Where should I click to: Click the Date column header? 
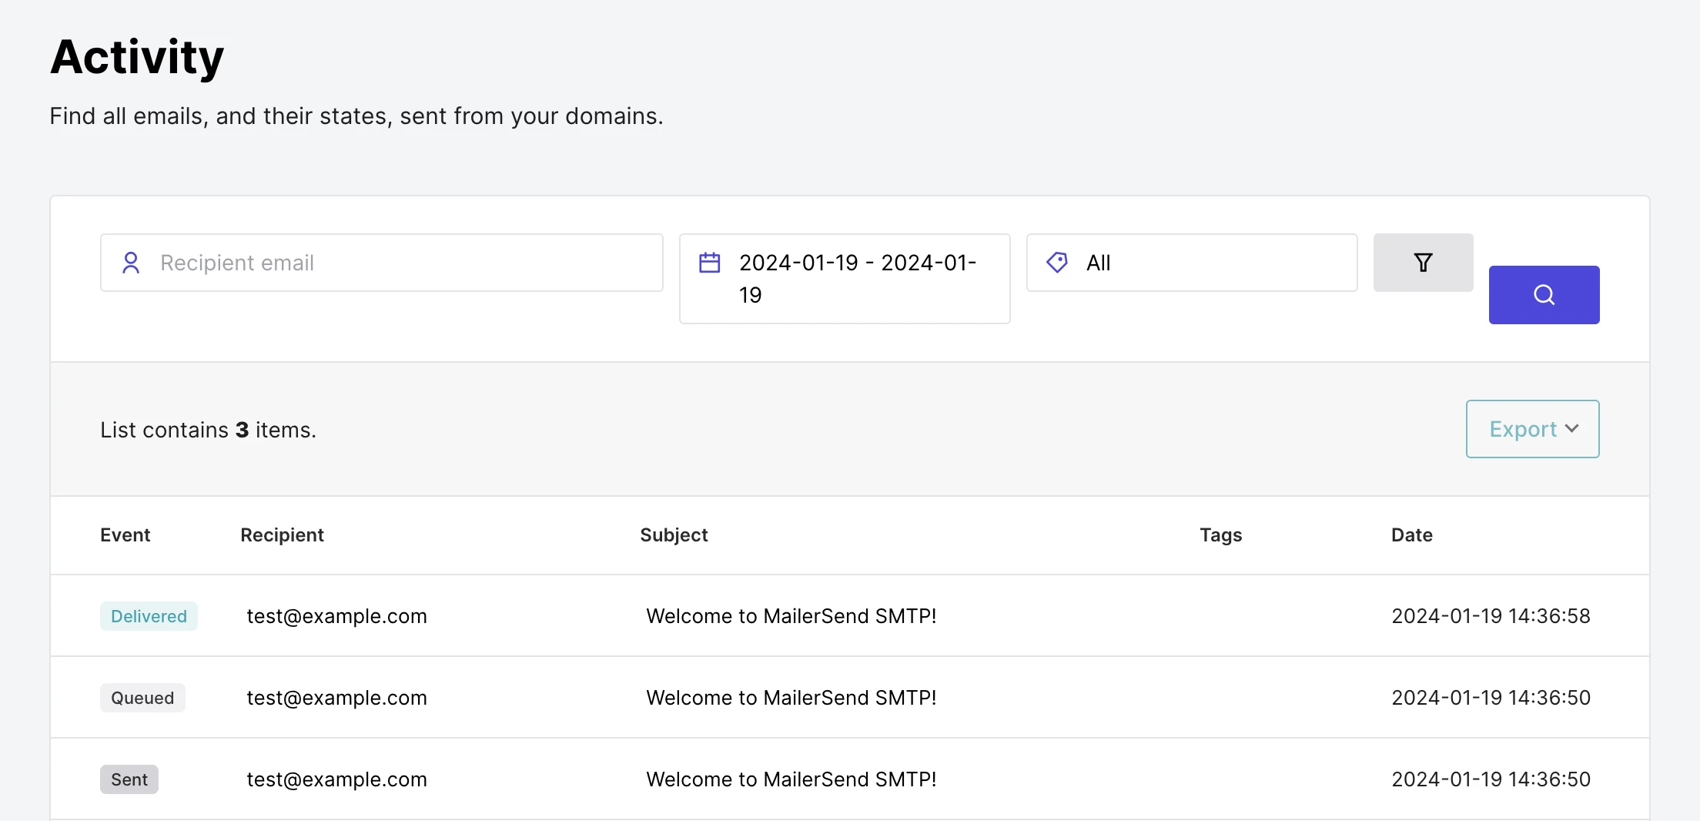(1411, 535)
